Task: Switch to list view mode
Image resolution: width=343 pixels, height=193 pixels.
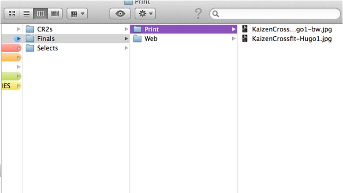Action: (x=26, y=14)
